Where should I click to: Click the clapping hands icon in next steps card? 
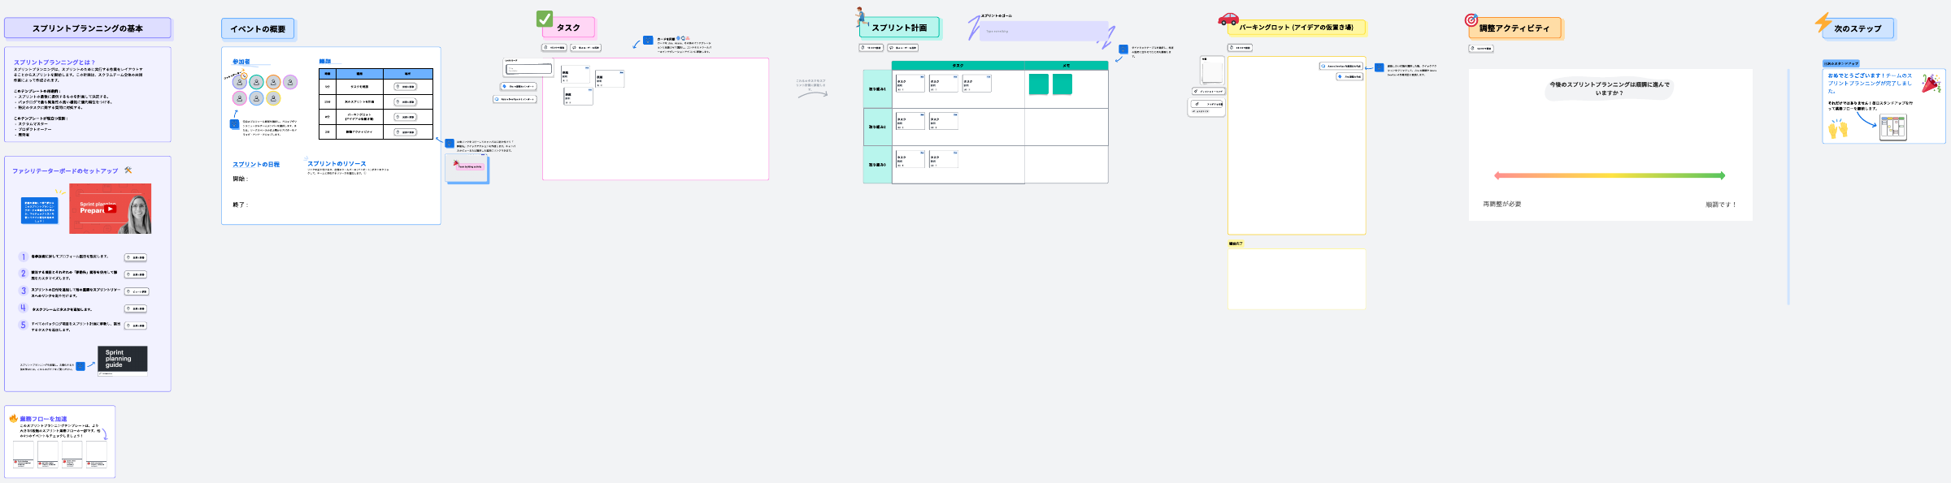click(1838, 128)
